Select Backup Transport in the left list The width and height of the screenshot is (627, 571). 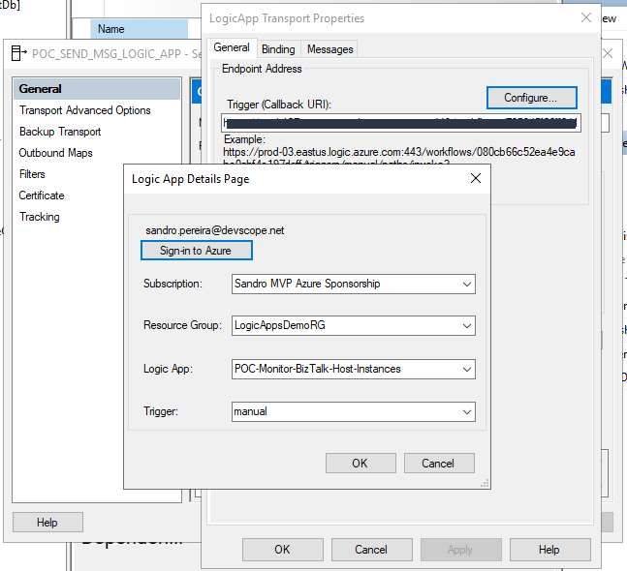click(60, 132)
